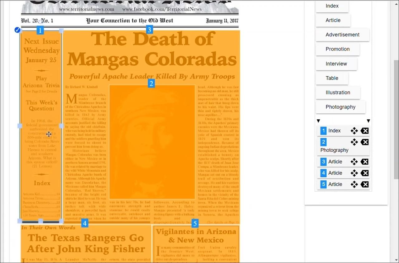Click the left-middle resize handle of region 1
Screen dimensions: 399x263
point(20,126)
